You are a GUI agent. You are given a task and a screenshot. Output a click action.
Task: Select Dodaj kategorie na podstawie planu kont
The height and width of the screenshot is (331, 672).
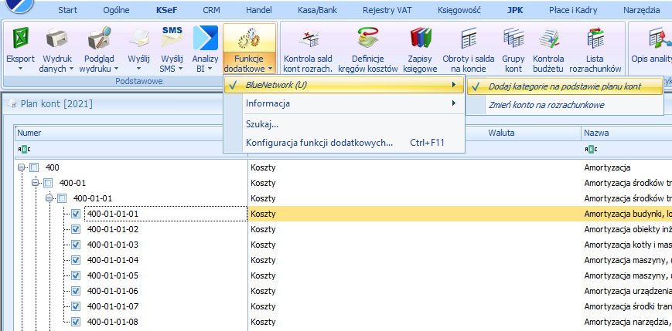pyautogui.click(x=565, y=87)
